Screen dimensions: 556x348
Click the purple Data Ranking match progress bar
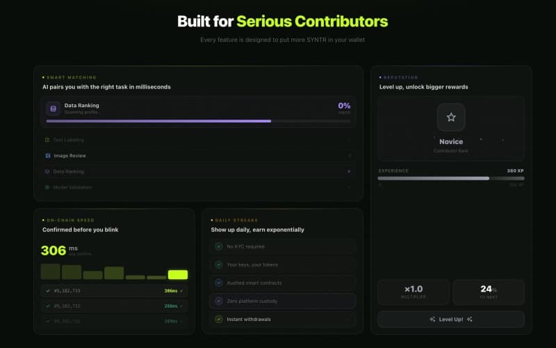pyautogui.click(x=158, y=121)
